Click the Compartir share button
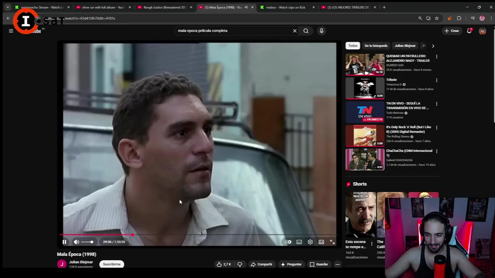The image size is (495, 278). (261, 264)
